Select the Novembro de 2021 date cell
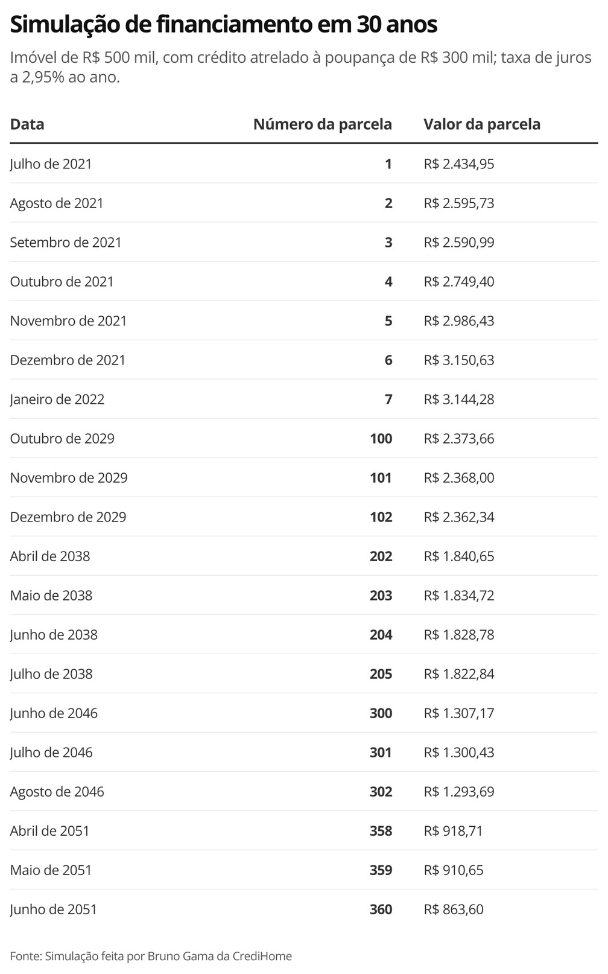Viewport: 608px width, 974px height. click(x=69, y=321)
